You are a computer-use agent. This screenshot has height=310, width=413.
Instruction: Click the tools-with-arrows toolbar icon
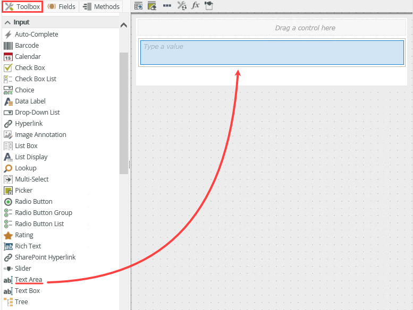click(182, 5)
